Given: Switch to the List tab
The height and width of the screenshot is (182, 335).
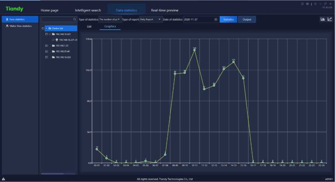Looking at the screenshot, I should pos(89,27).
